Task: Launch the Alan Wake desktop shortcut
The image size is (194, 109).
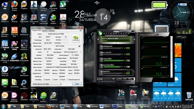Action: [x=34, y=5]
